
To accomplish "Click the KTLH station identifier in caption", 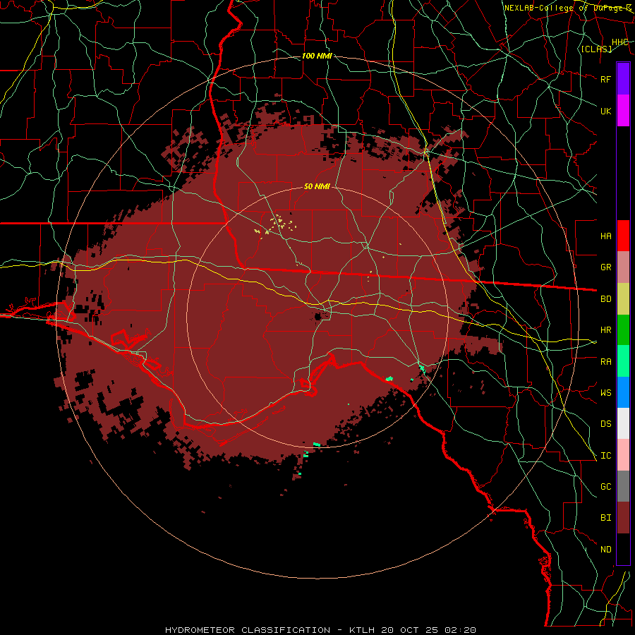I will (x=362, y=630).
